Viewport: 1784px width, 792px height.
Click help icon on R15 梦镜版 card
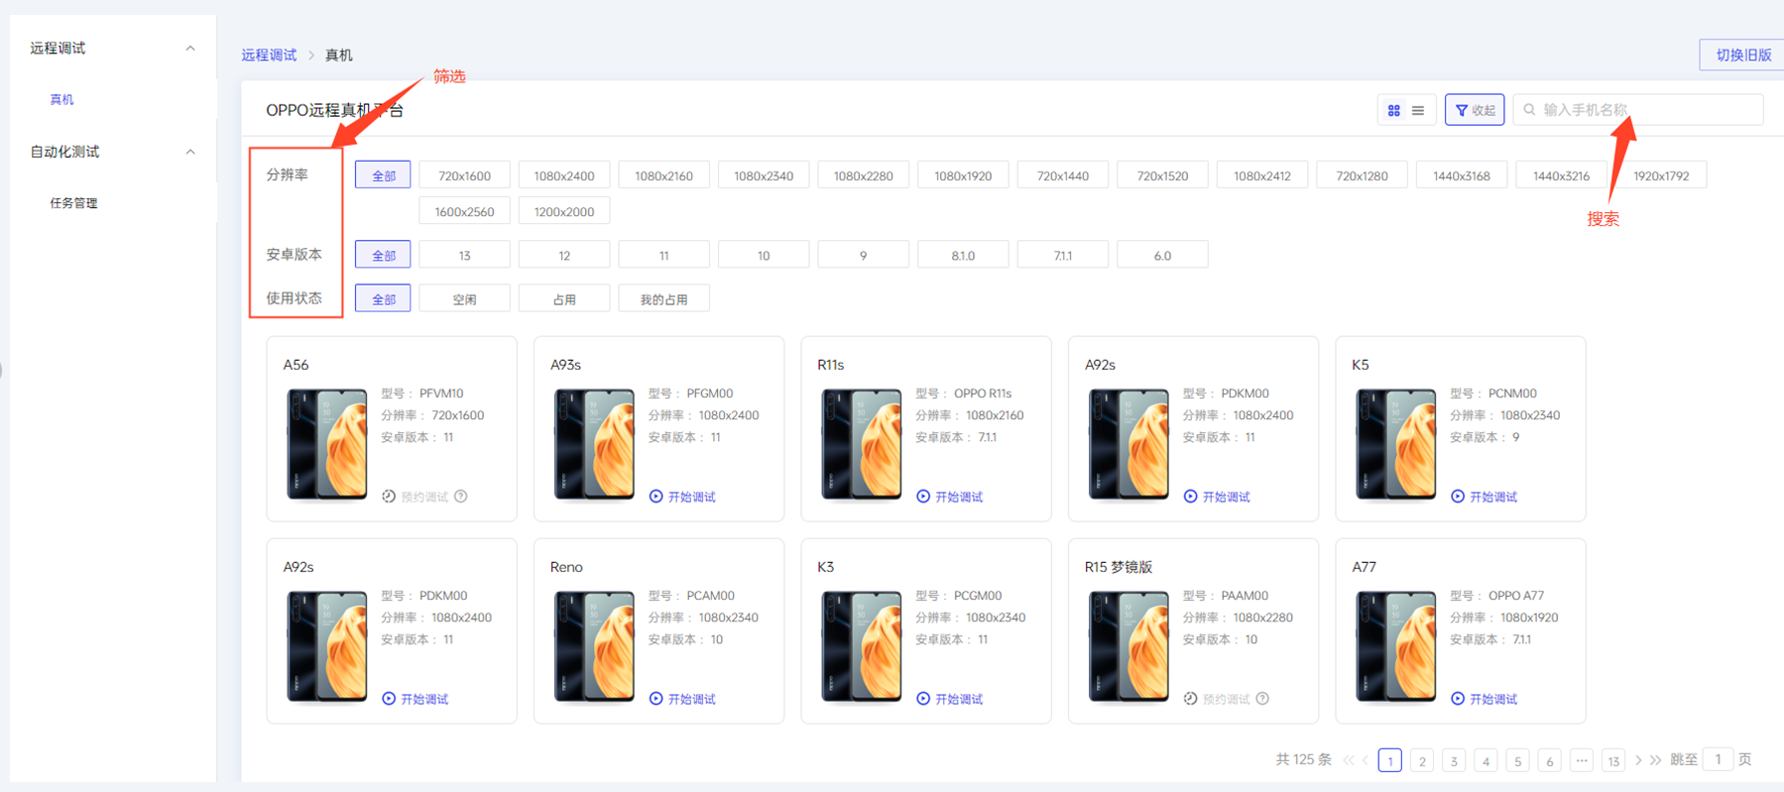1262,699
